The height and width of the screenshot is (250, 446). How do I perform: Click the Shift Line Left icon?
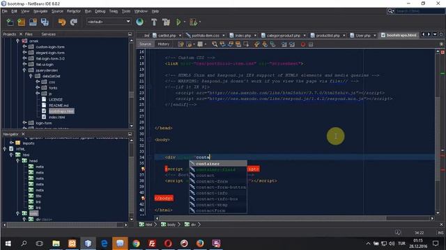(284, 44)
